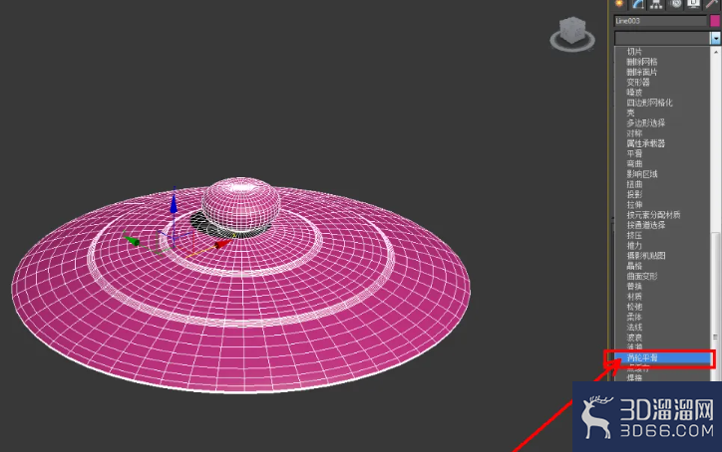Open the Hierarchy command panel tab
The height and width of the screenshot is (452, 722).
(x=656, y=4)
